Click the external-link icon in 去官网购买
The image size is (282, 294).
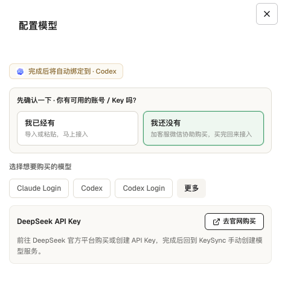pos(216,222)
